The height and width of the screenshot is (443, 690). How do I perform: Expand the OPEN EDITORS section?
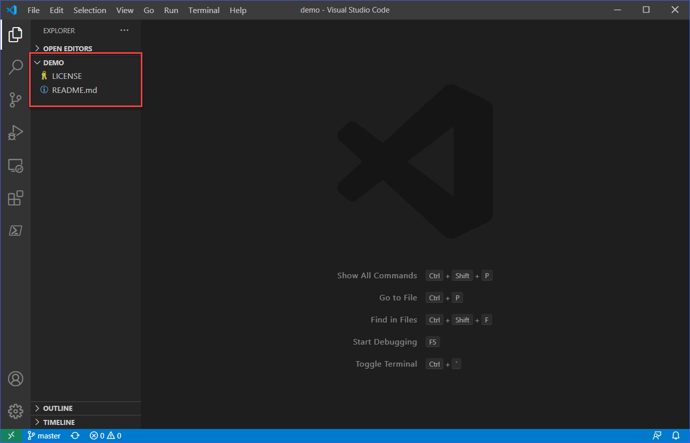click(68, 48)
